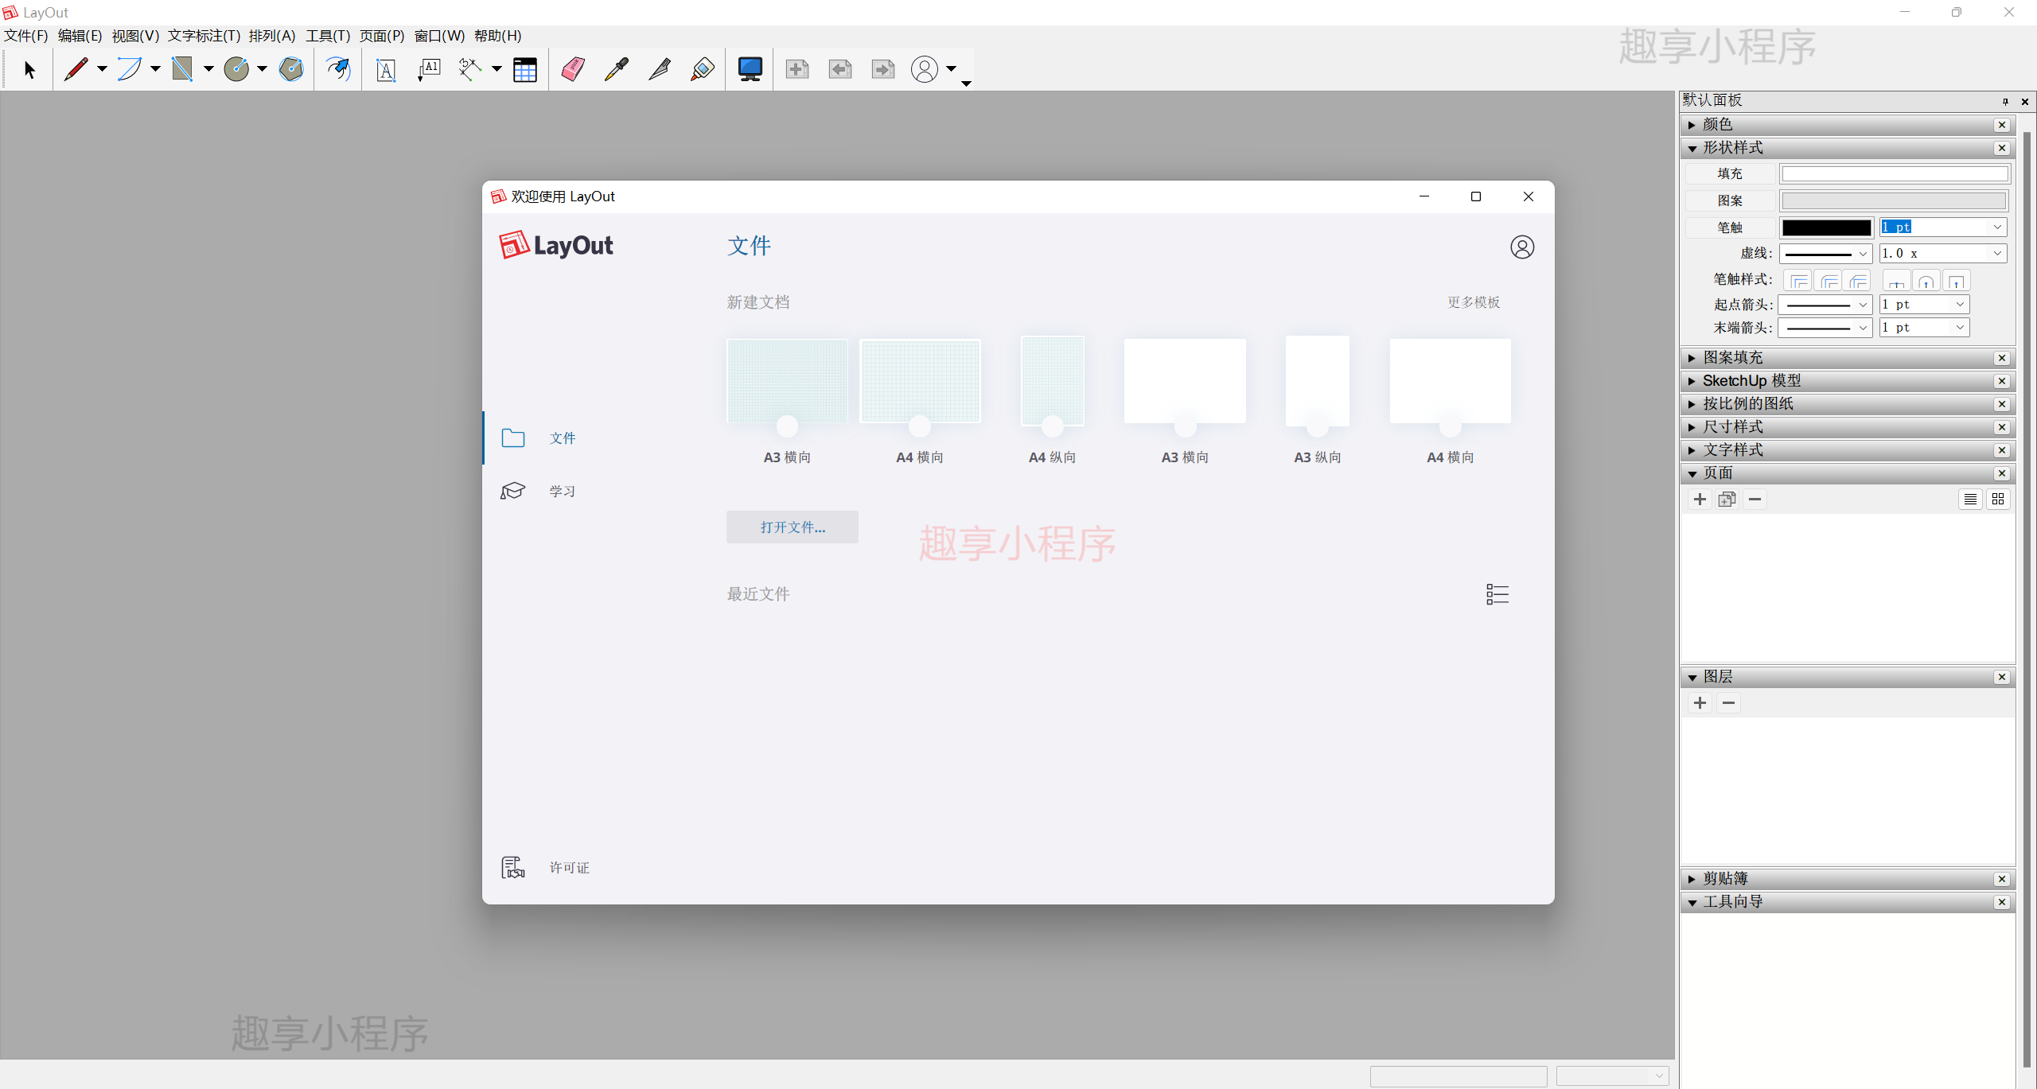The width and height of the screenshot is (2037, 1089).
Task: Click the white fill color swatch
Action: point(1895,173)
